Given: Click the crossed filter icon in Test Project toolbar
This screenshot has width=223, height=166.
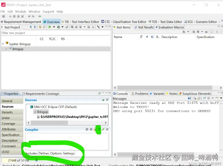Looking at the screenshot, I should click(x=98, y=27).
